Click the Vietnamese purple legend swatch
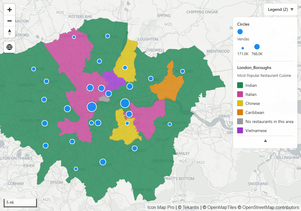 [240, 130]
